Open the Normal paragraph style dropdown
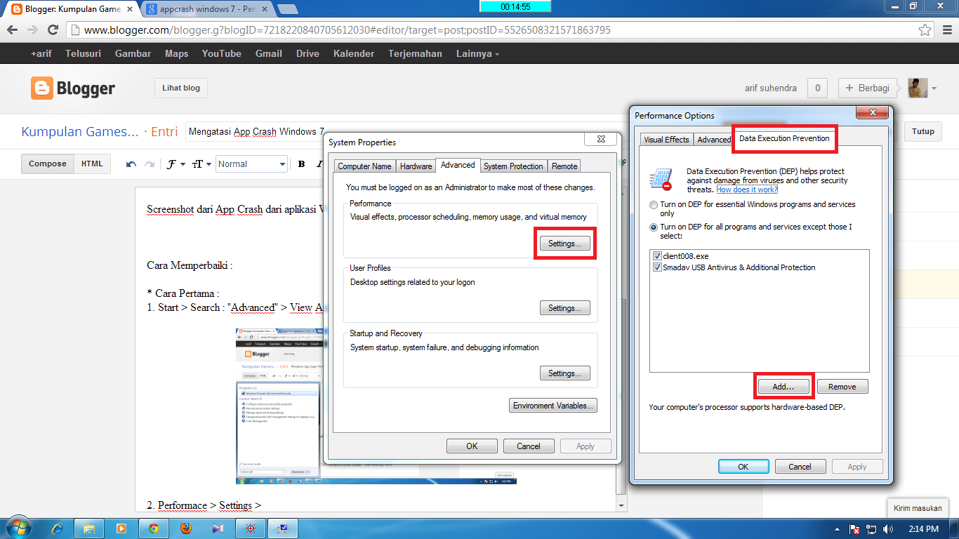The image size is (959, 539). (x=251, y=164)
